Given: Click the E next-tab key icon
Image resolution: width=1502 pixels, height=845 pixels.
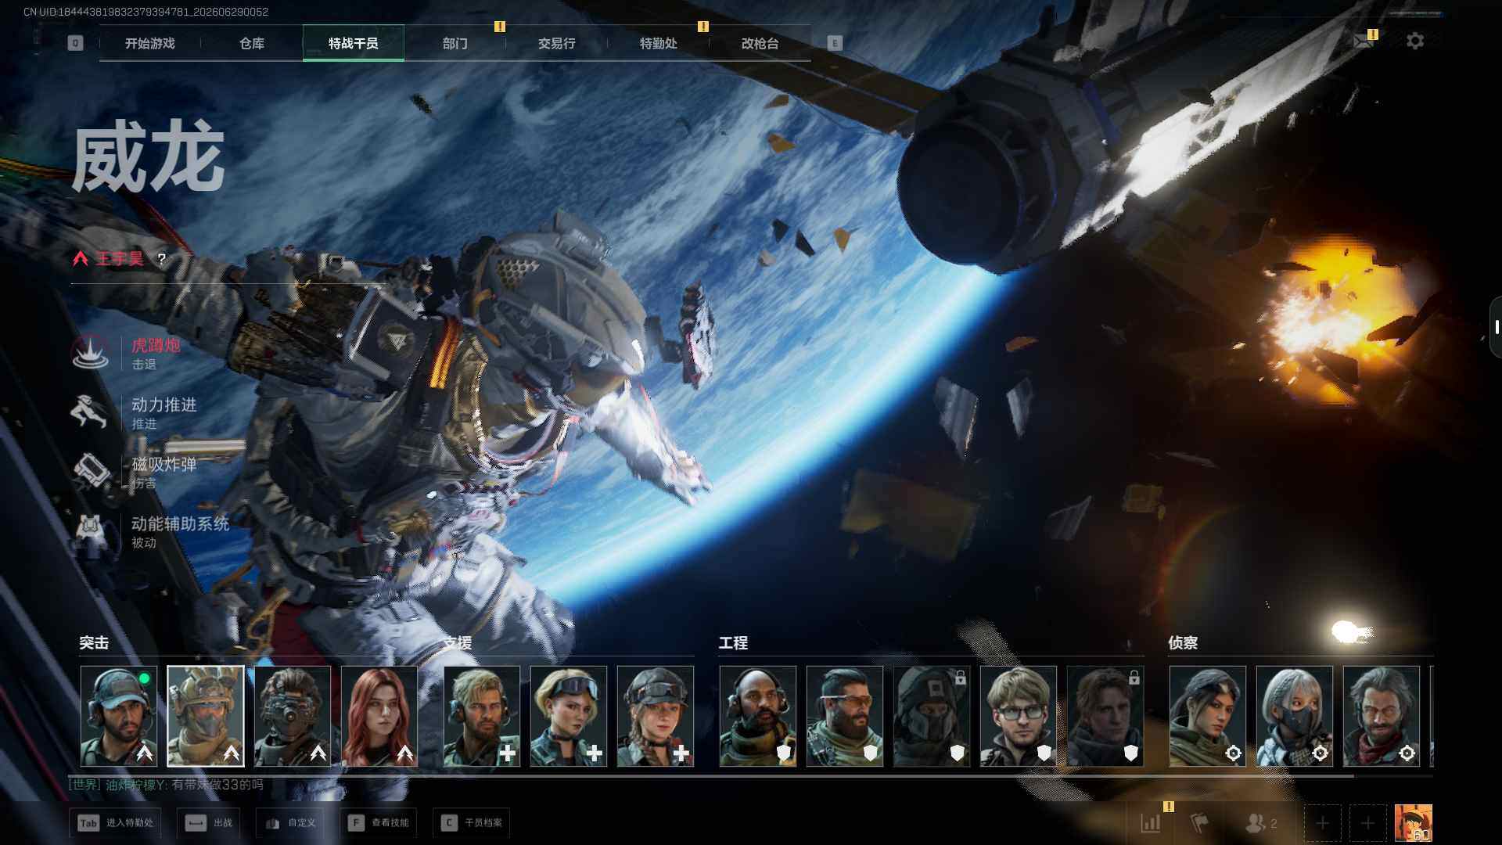Looking at the screenshot, I should click(x=835, y=43).
